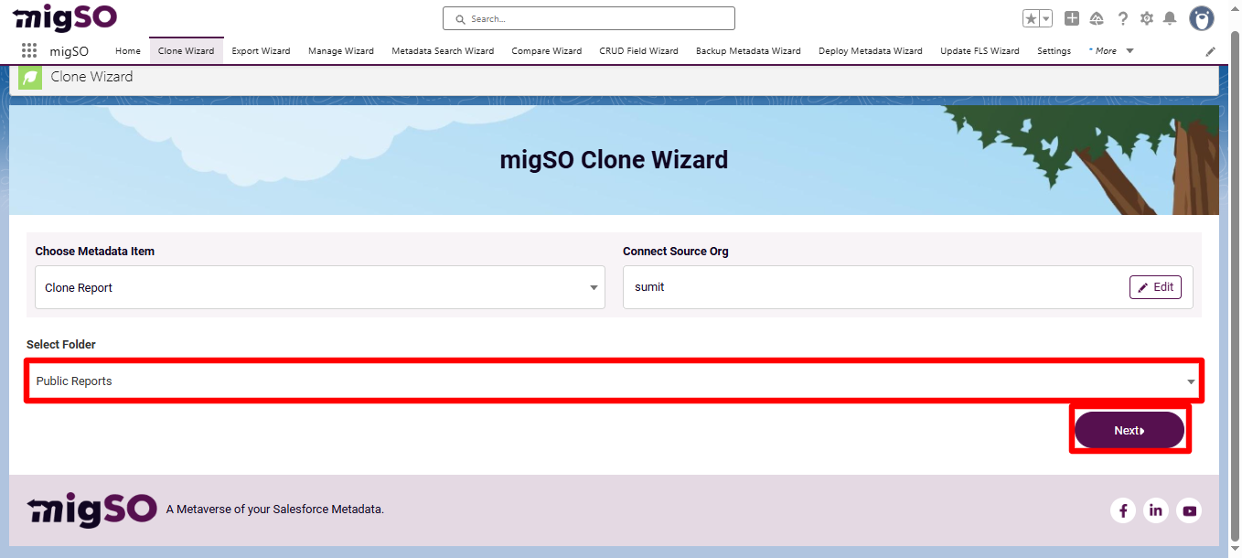
Task: Click the pencil icon to edit navigation items
Action: tap(1210, 51)
